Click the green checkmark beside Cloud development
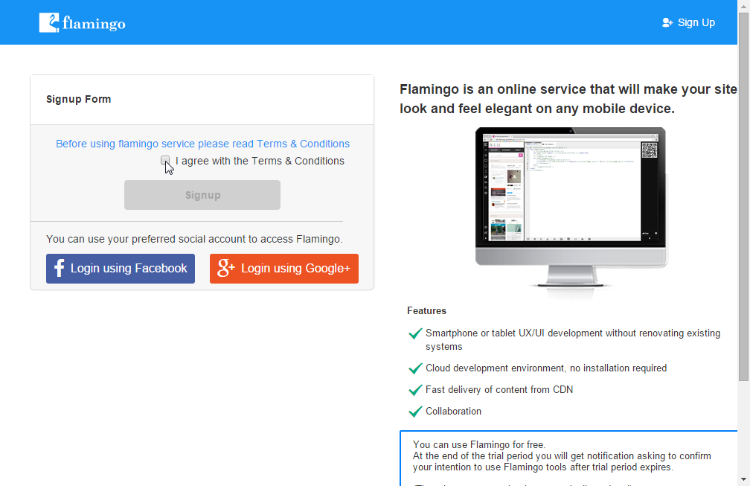 pos(415,368)
